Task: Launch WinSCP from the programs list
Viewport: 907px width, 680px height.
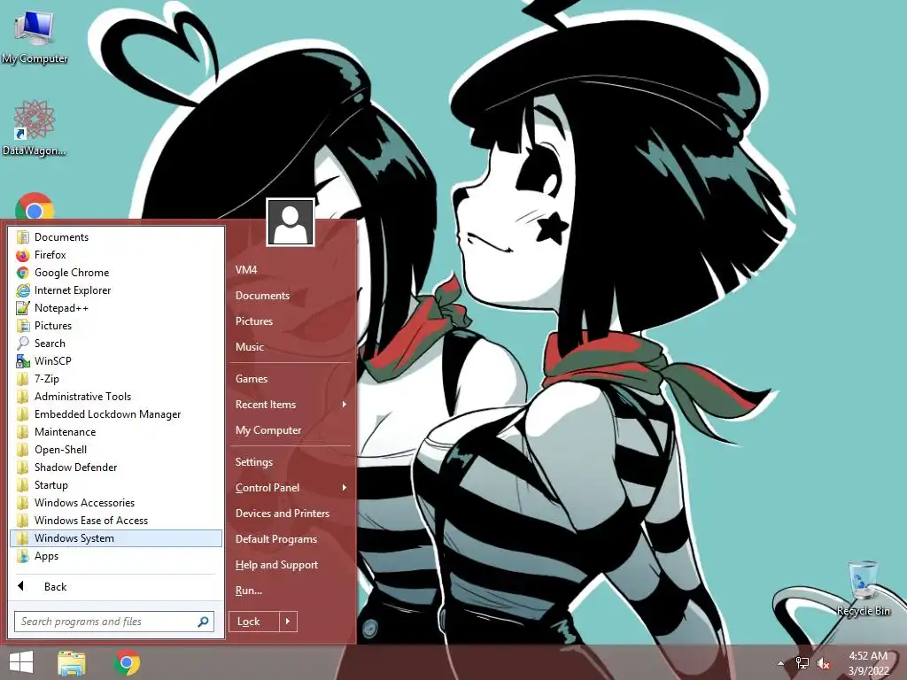Action: 116,361
